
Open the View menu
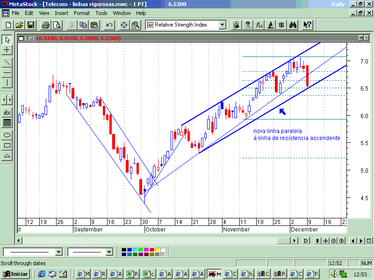(44, 13)
